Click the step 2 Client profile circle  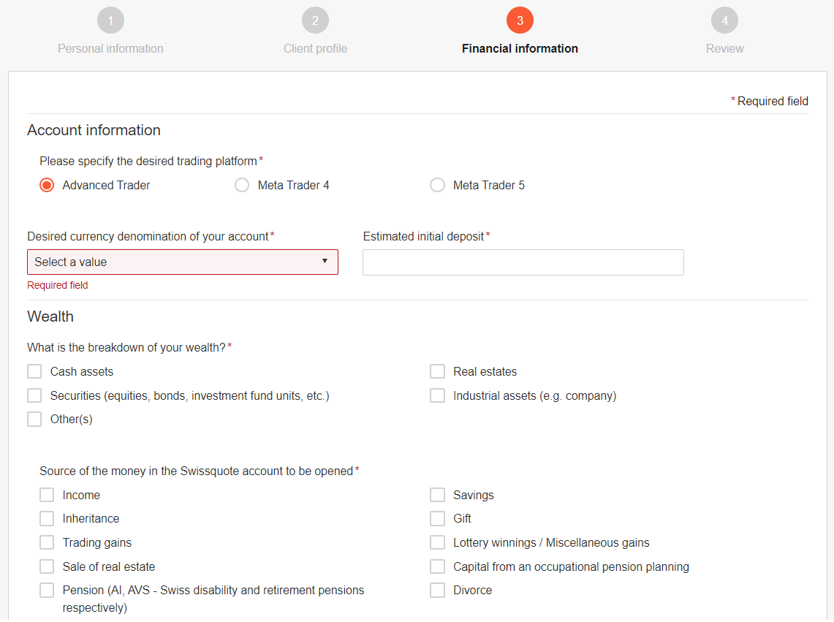315,20
